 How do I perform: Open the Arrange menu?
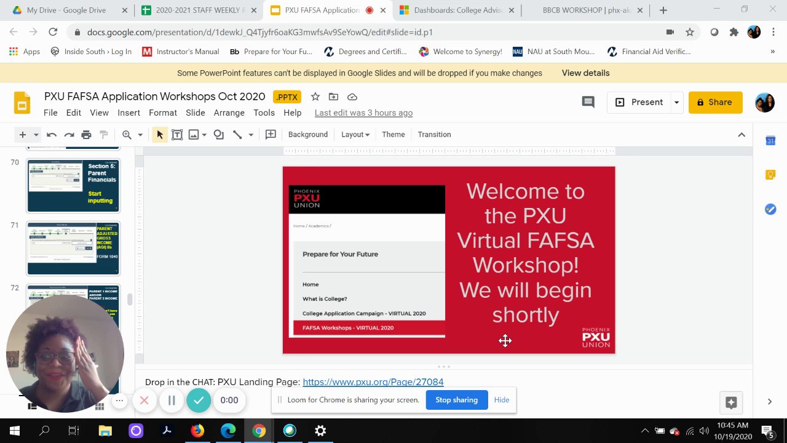(x=229, y=113)
